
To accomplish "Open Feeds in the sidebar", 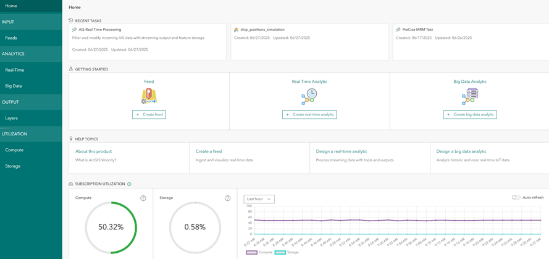I will pos(11,38).
